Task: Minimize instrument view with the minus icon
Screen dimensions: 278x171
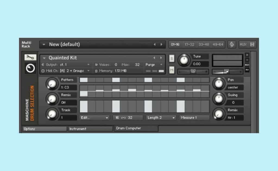Action: (247, 60)
